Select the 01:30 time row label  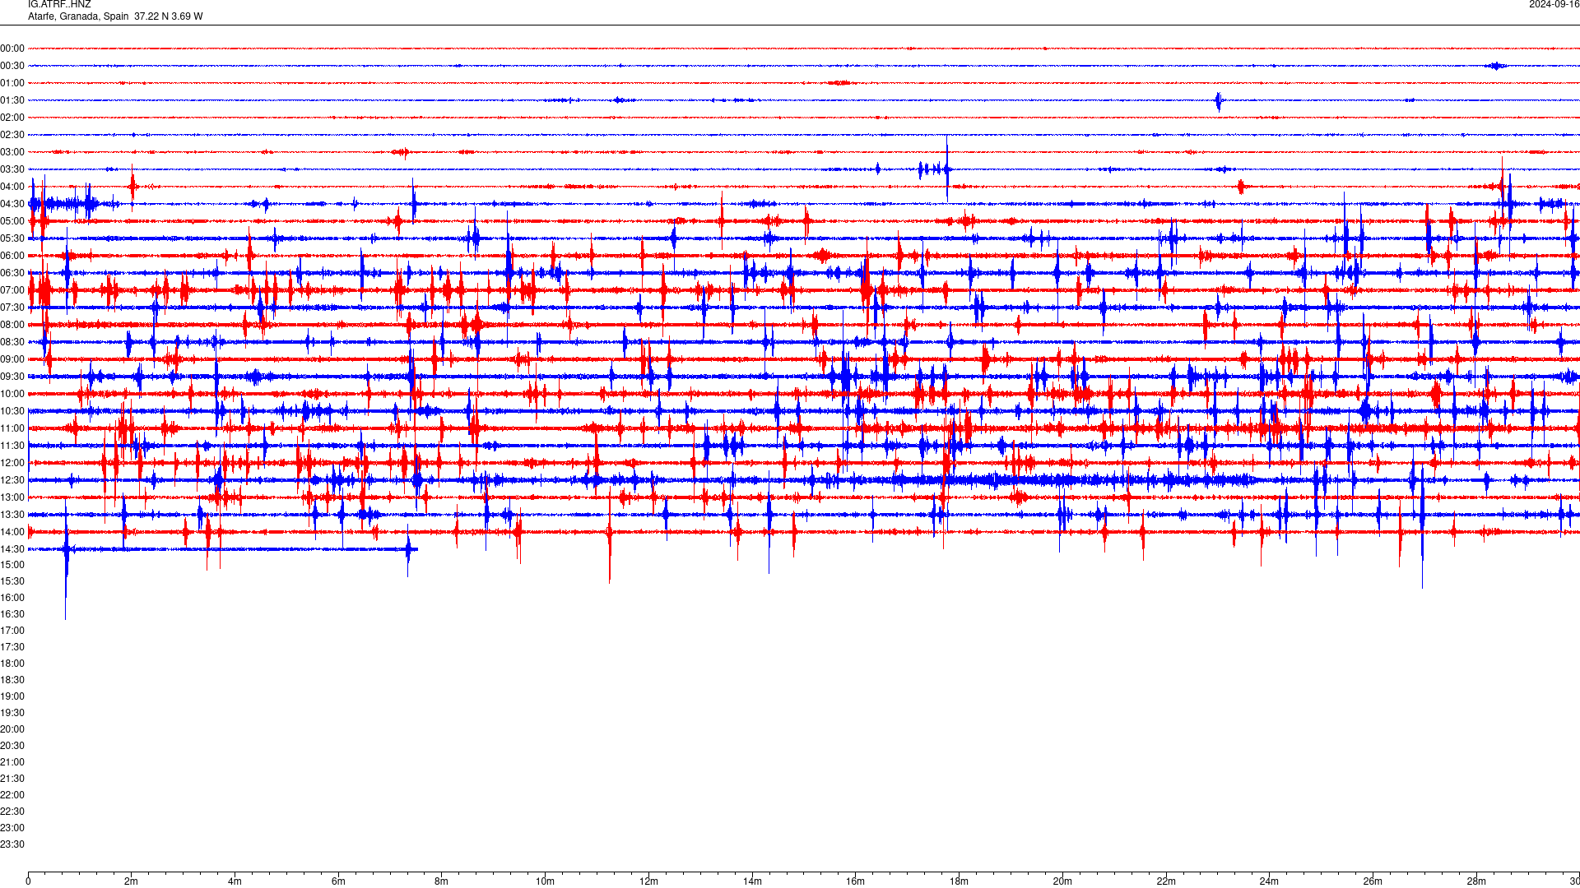point(12,100)
